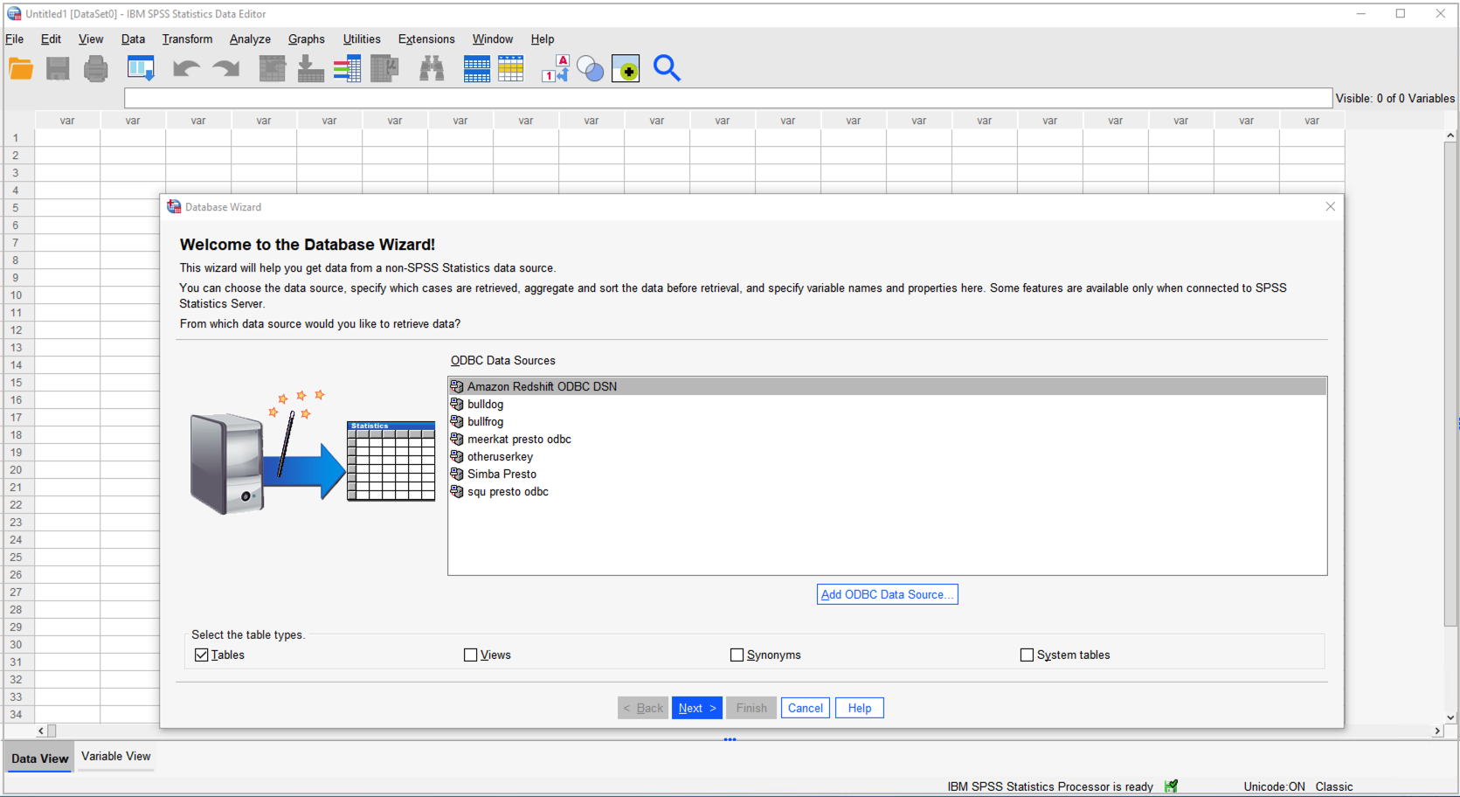Click the Use variable sets icon
Image resolution: width=1460 pixels, height=797 pixels.
tap(591, 68)
